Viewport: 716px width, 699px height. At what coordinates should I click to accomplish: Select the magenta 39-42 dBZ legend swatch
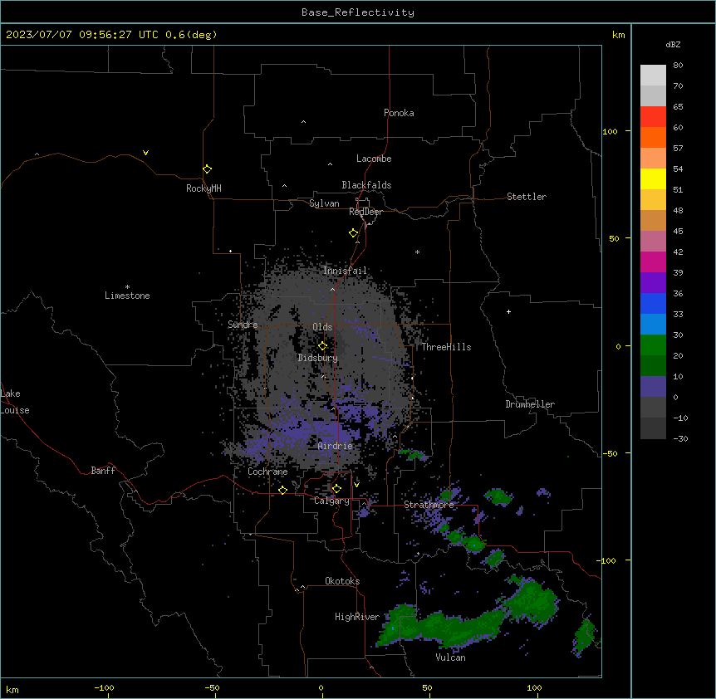coord(653,262)
